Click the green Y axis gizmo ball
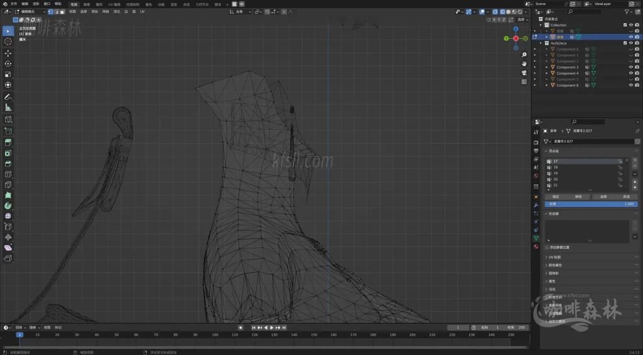 [507, 38]
